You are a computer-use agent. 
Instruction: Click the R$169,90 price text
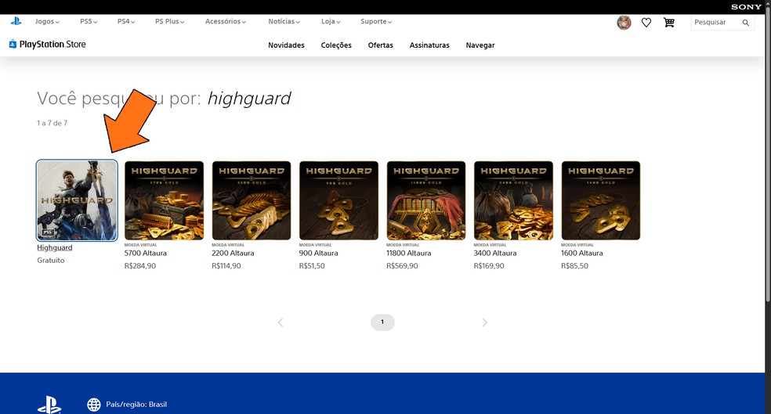pyautogui.click(x=489, y=265)
